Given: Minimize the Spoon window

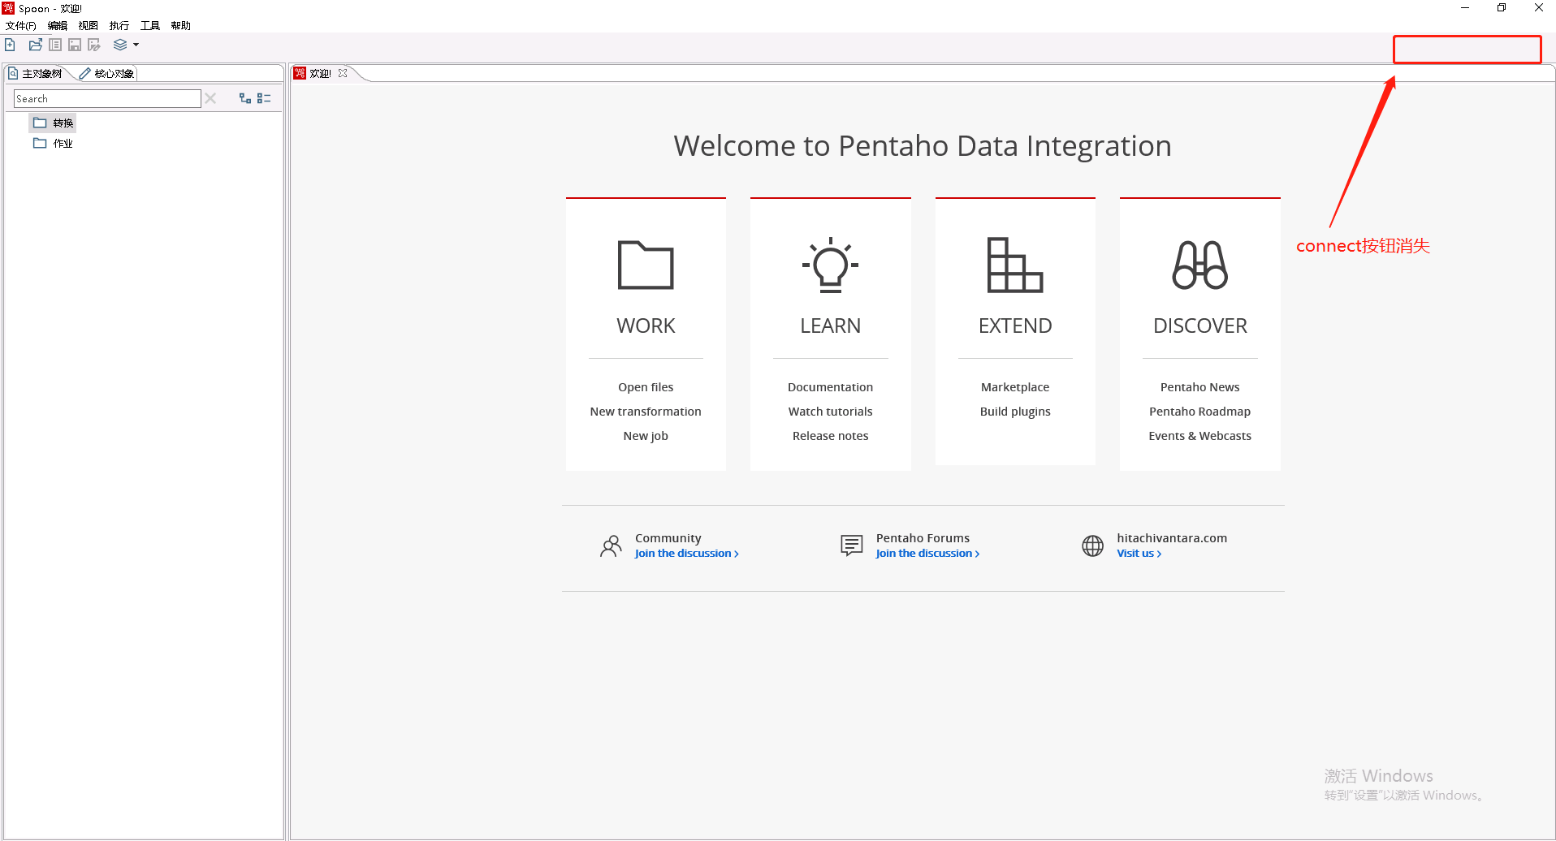Looking at the screenshot, I should 1465,8.
